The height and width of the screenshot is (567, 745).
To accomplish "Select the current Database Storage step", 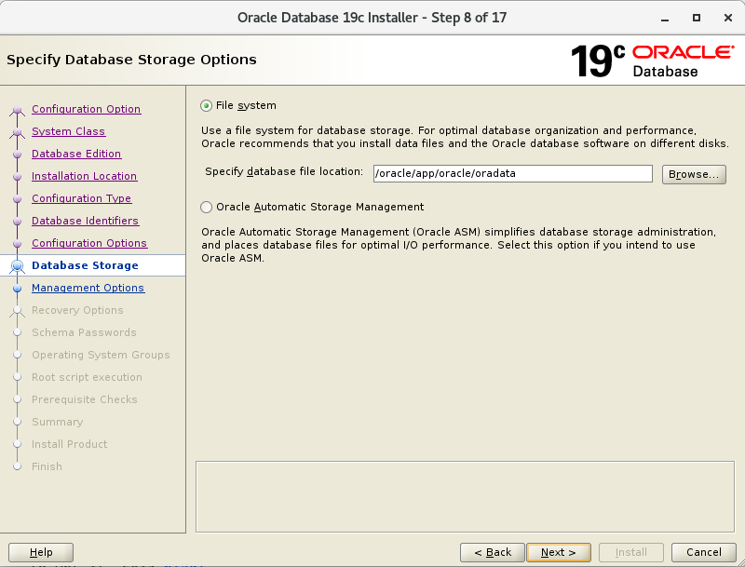I will (85, 265).
